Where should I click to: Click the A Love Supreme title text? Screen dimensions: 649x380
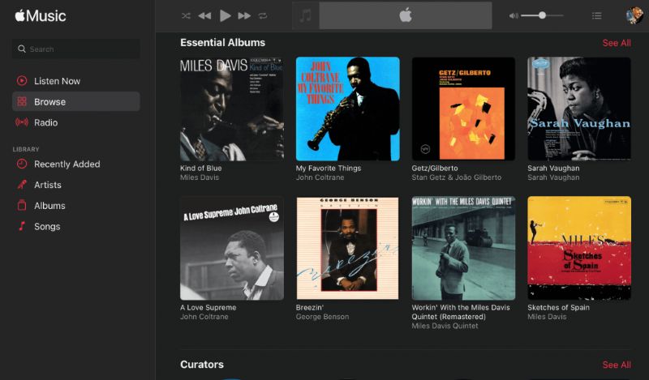point(208,308)
